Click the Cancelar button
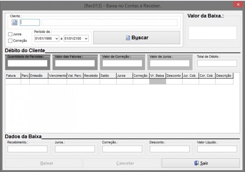This screenshot has width=245, height=172. tap(122, 163)
